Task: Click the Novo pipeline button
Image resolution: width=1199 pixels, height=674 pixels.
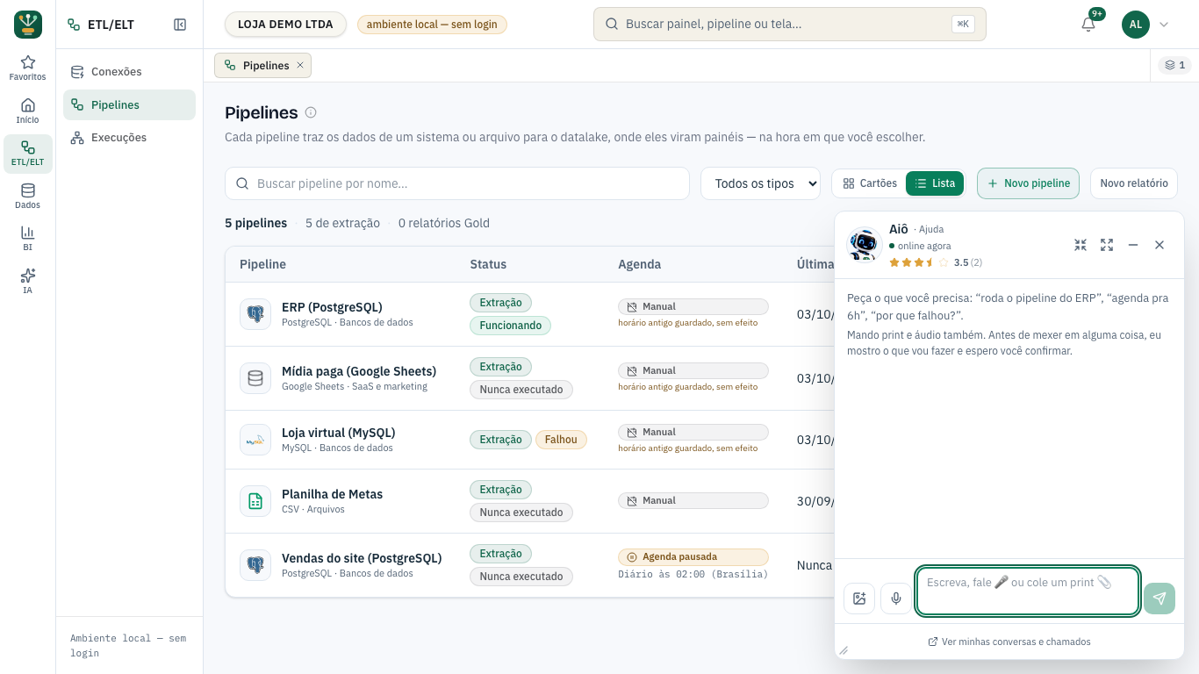Action: click(x=1028, y=183)
